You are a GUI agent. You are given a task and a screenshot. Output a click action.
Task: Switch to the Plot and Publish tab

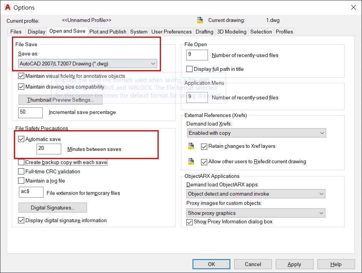108,32
